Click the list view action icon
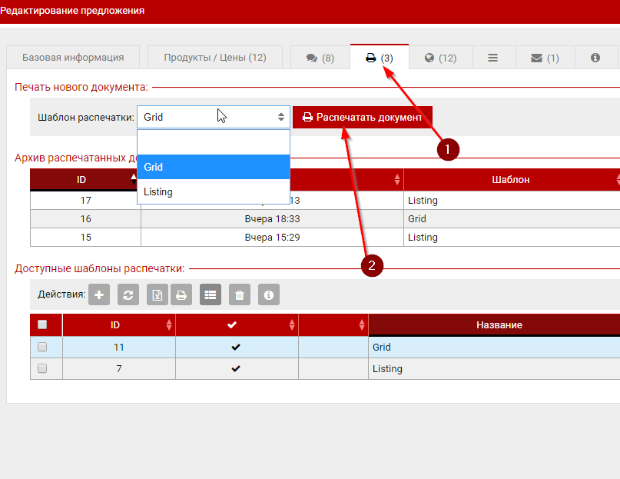Screen dimensions: 620x479 211,294
